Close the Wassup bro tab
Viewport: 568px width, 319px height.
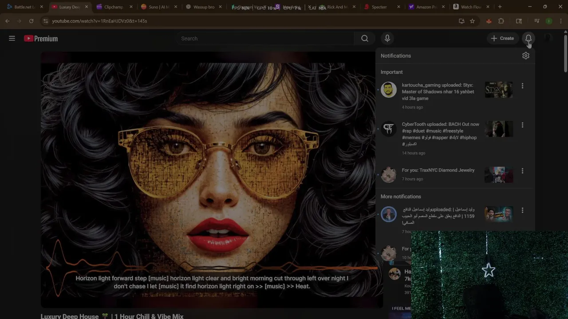coord(221,7)
